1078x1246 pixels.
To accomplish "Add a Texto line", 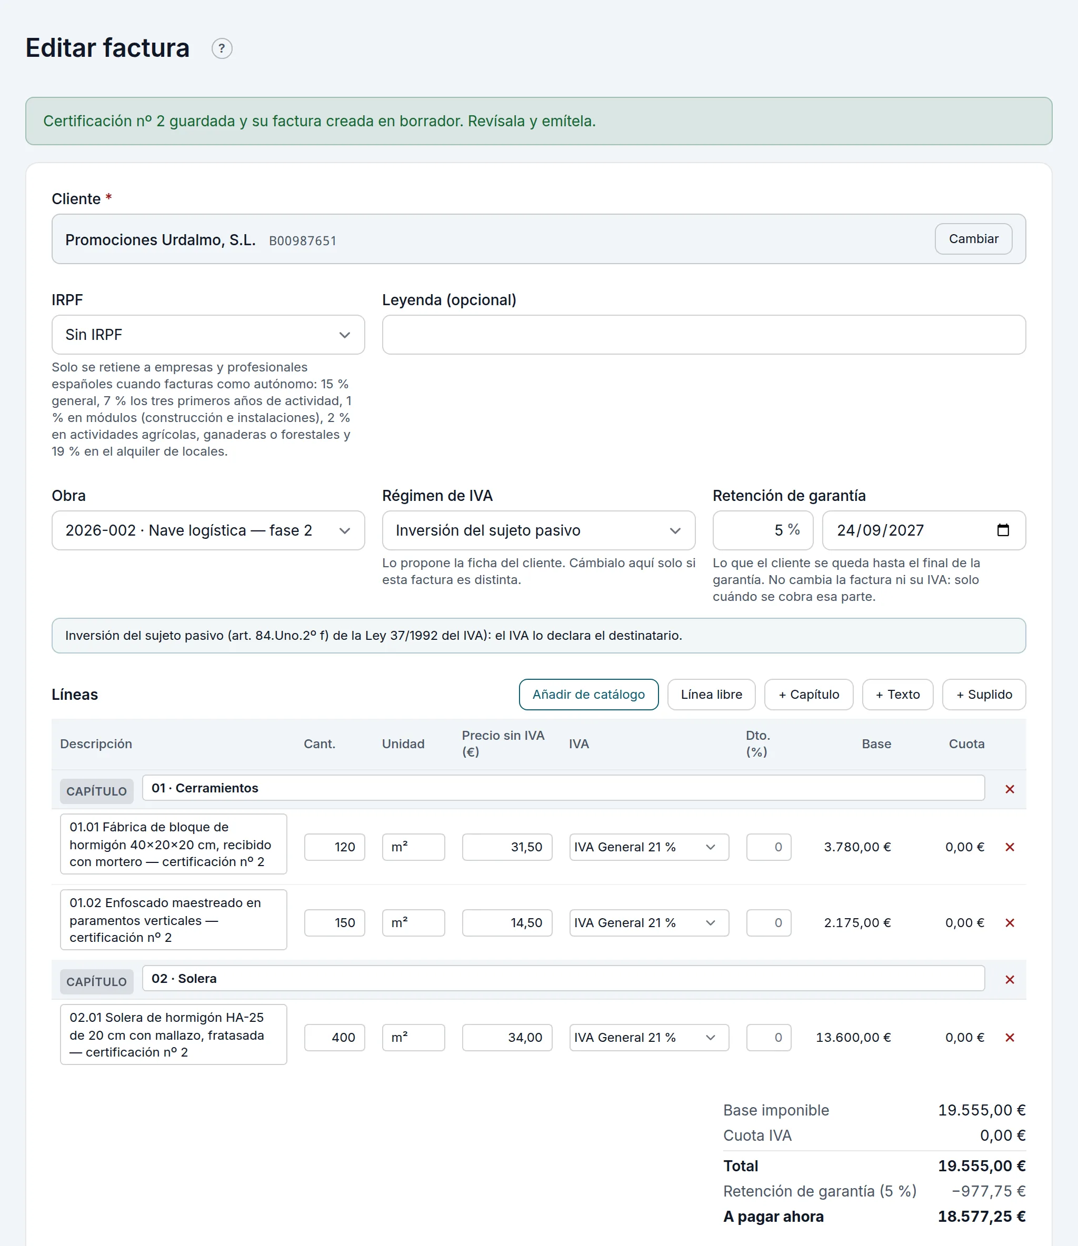I will [897, 695].
